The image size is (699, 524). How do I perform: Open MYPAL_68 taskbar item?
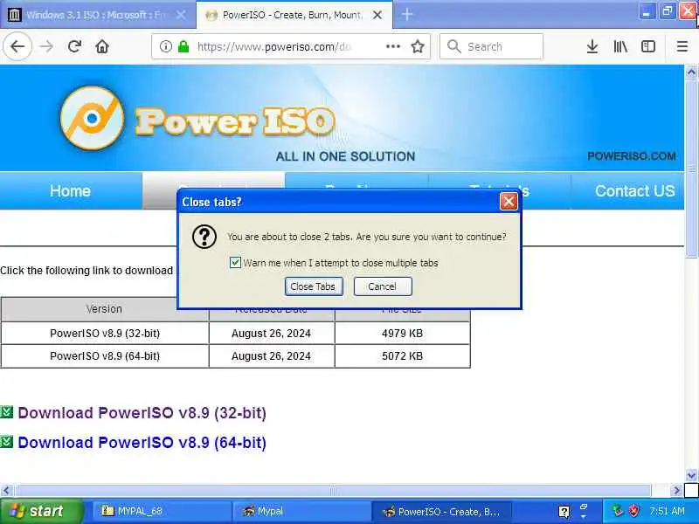162,511
